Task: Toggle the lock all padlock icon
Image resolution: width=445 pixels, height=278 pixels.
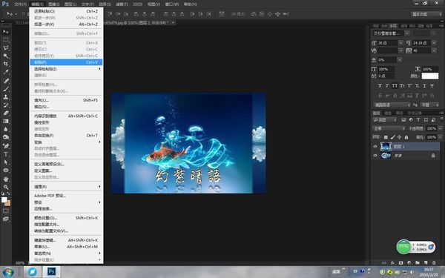Action: click(x=406, y=137)
